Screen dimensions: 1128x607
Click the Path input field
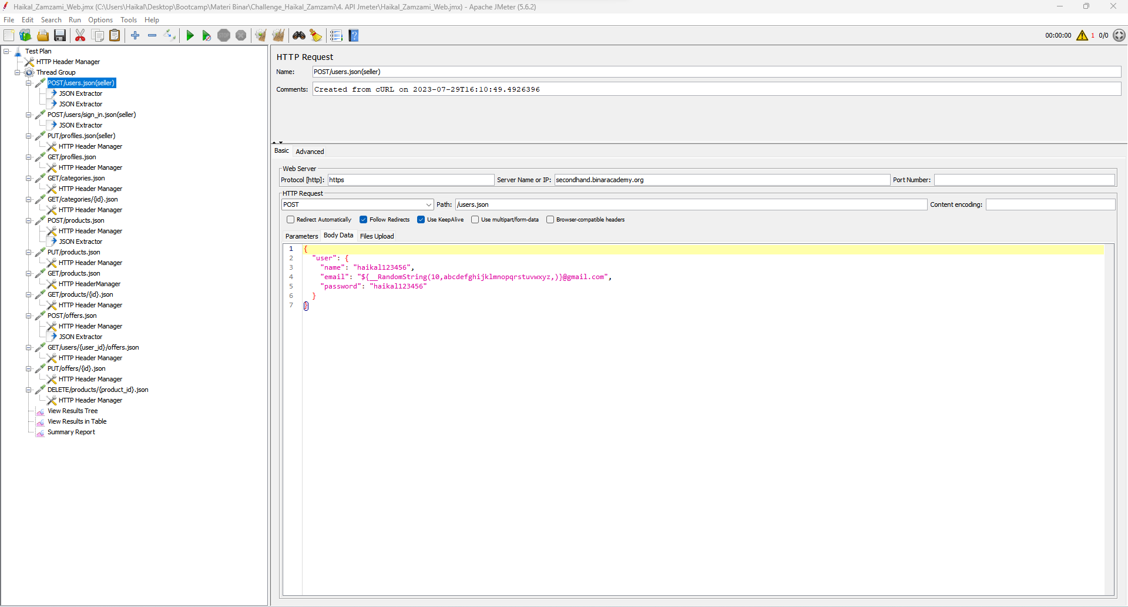tap(691, 204)
